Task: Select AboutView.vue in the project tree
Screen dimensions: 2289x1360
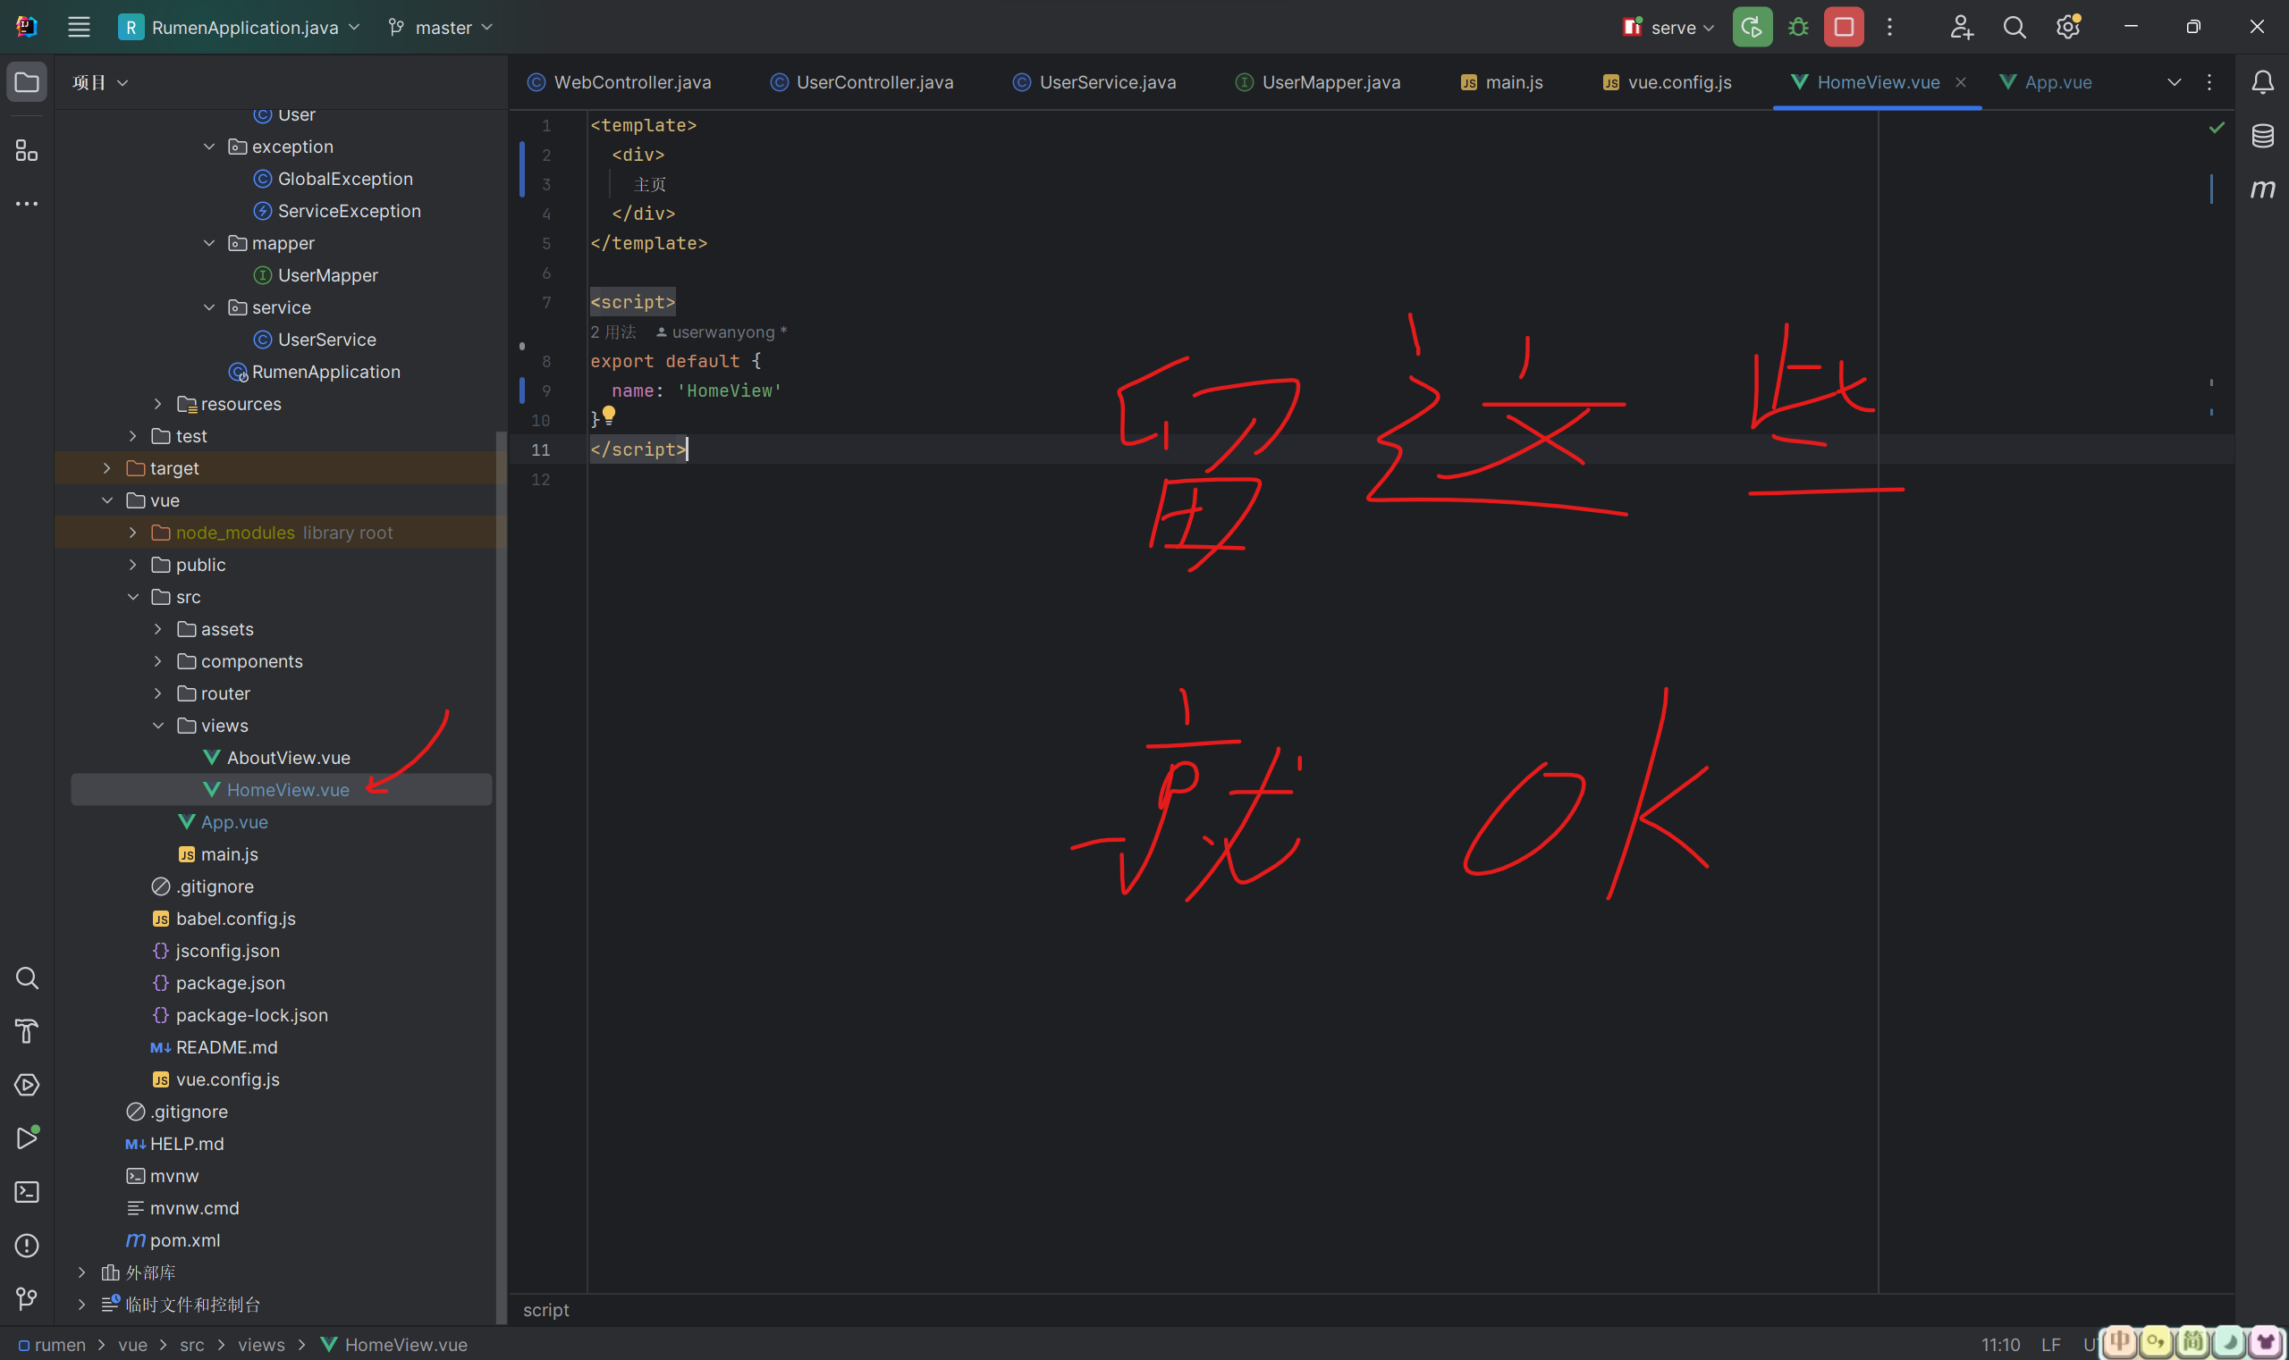Action: click(288, 757)
